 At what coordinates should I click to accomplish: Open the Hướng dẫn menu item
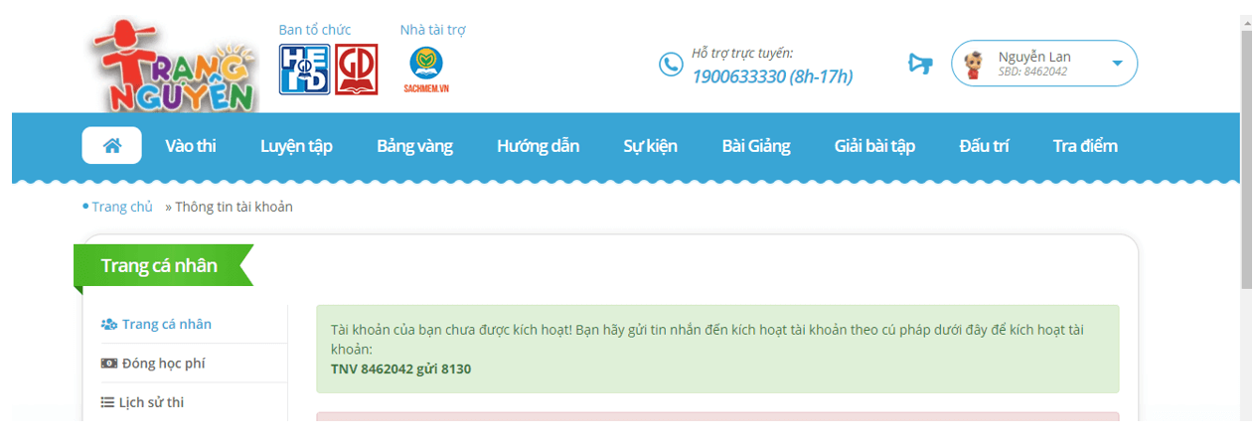[x=538, y=146]
